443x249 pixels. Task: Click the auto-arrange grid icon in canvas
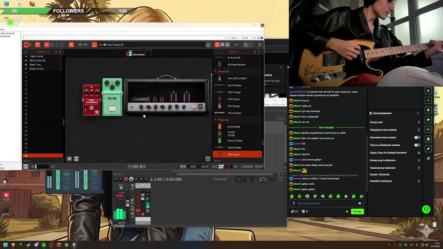[76, 159]
